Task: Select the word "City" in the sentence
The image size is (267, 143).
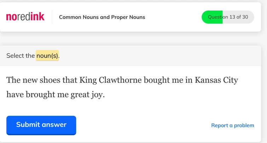Action: point(230,80)
